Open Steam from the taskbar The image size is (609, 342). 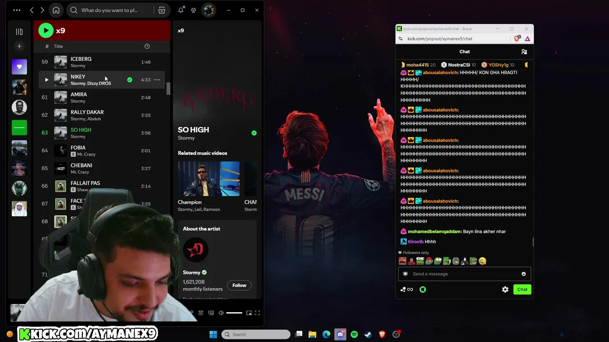[x=368, y=334]
